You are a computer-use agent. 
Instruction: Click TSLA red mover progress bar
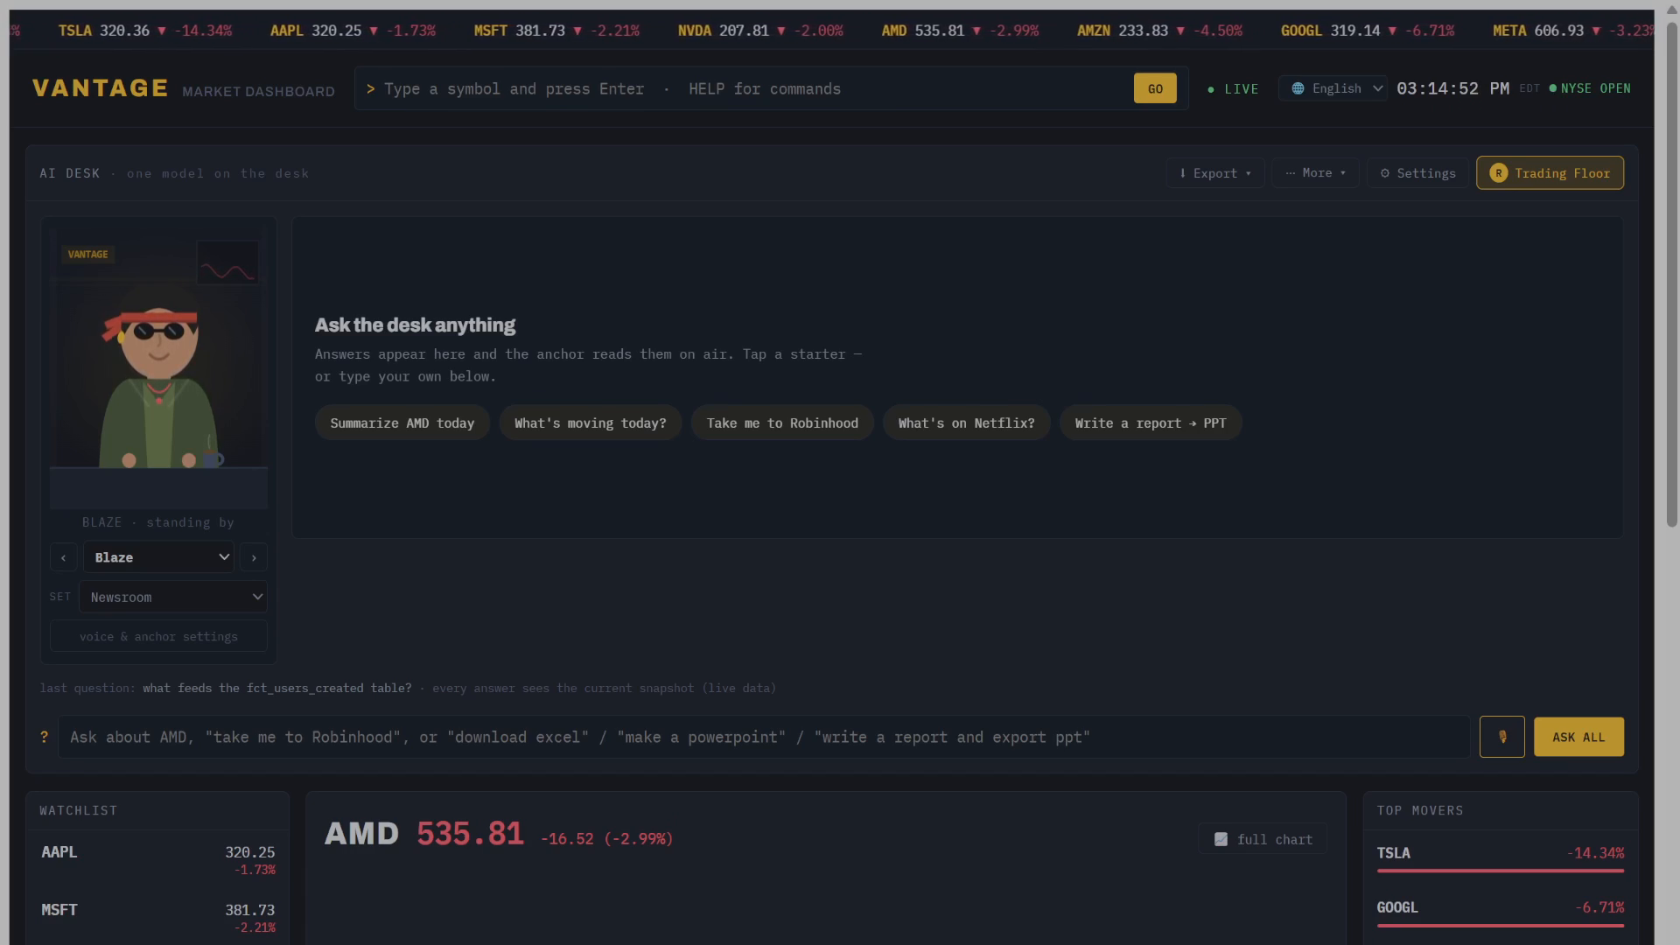click(1500, 871)
